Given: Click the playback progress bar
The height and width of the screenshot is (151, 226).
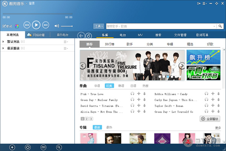Looking at the screenshot, I should [37, 14].
